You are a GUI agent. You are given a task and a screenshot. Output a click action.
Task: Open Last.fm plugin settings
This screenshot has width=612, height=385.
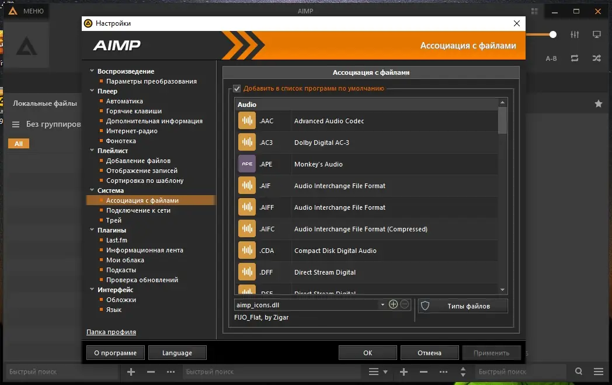[x=117, y=240]
